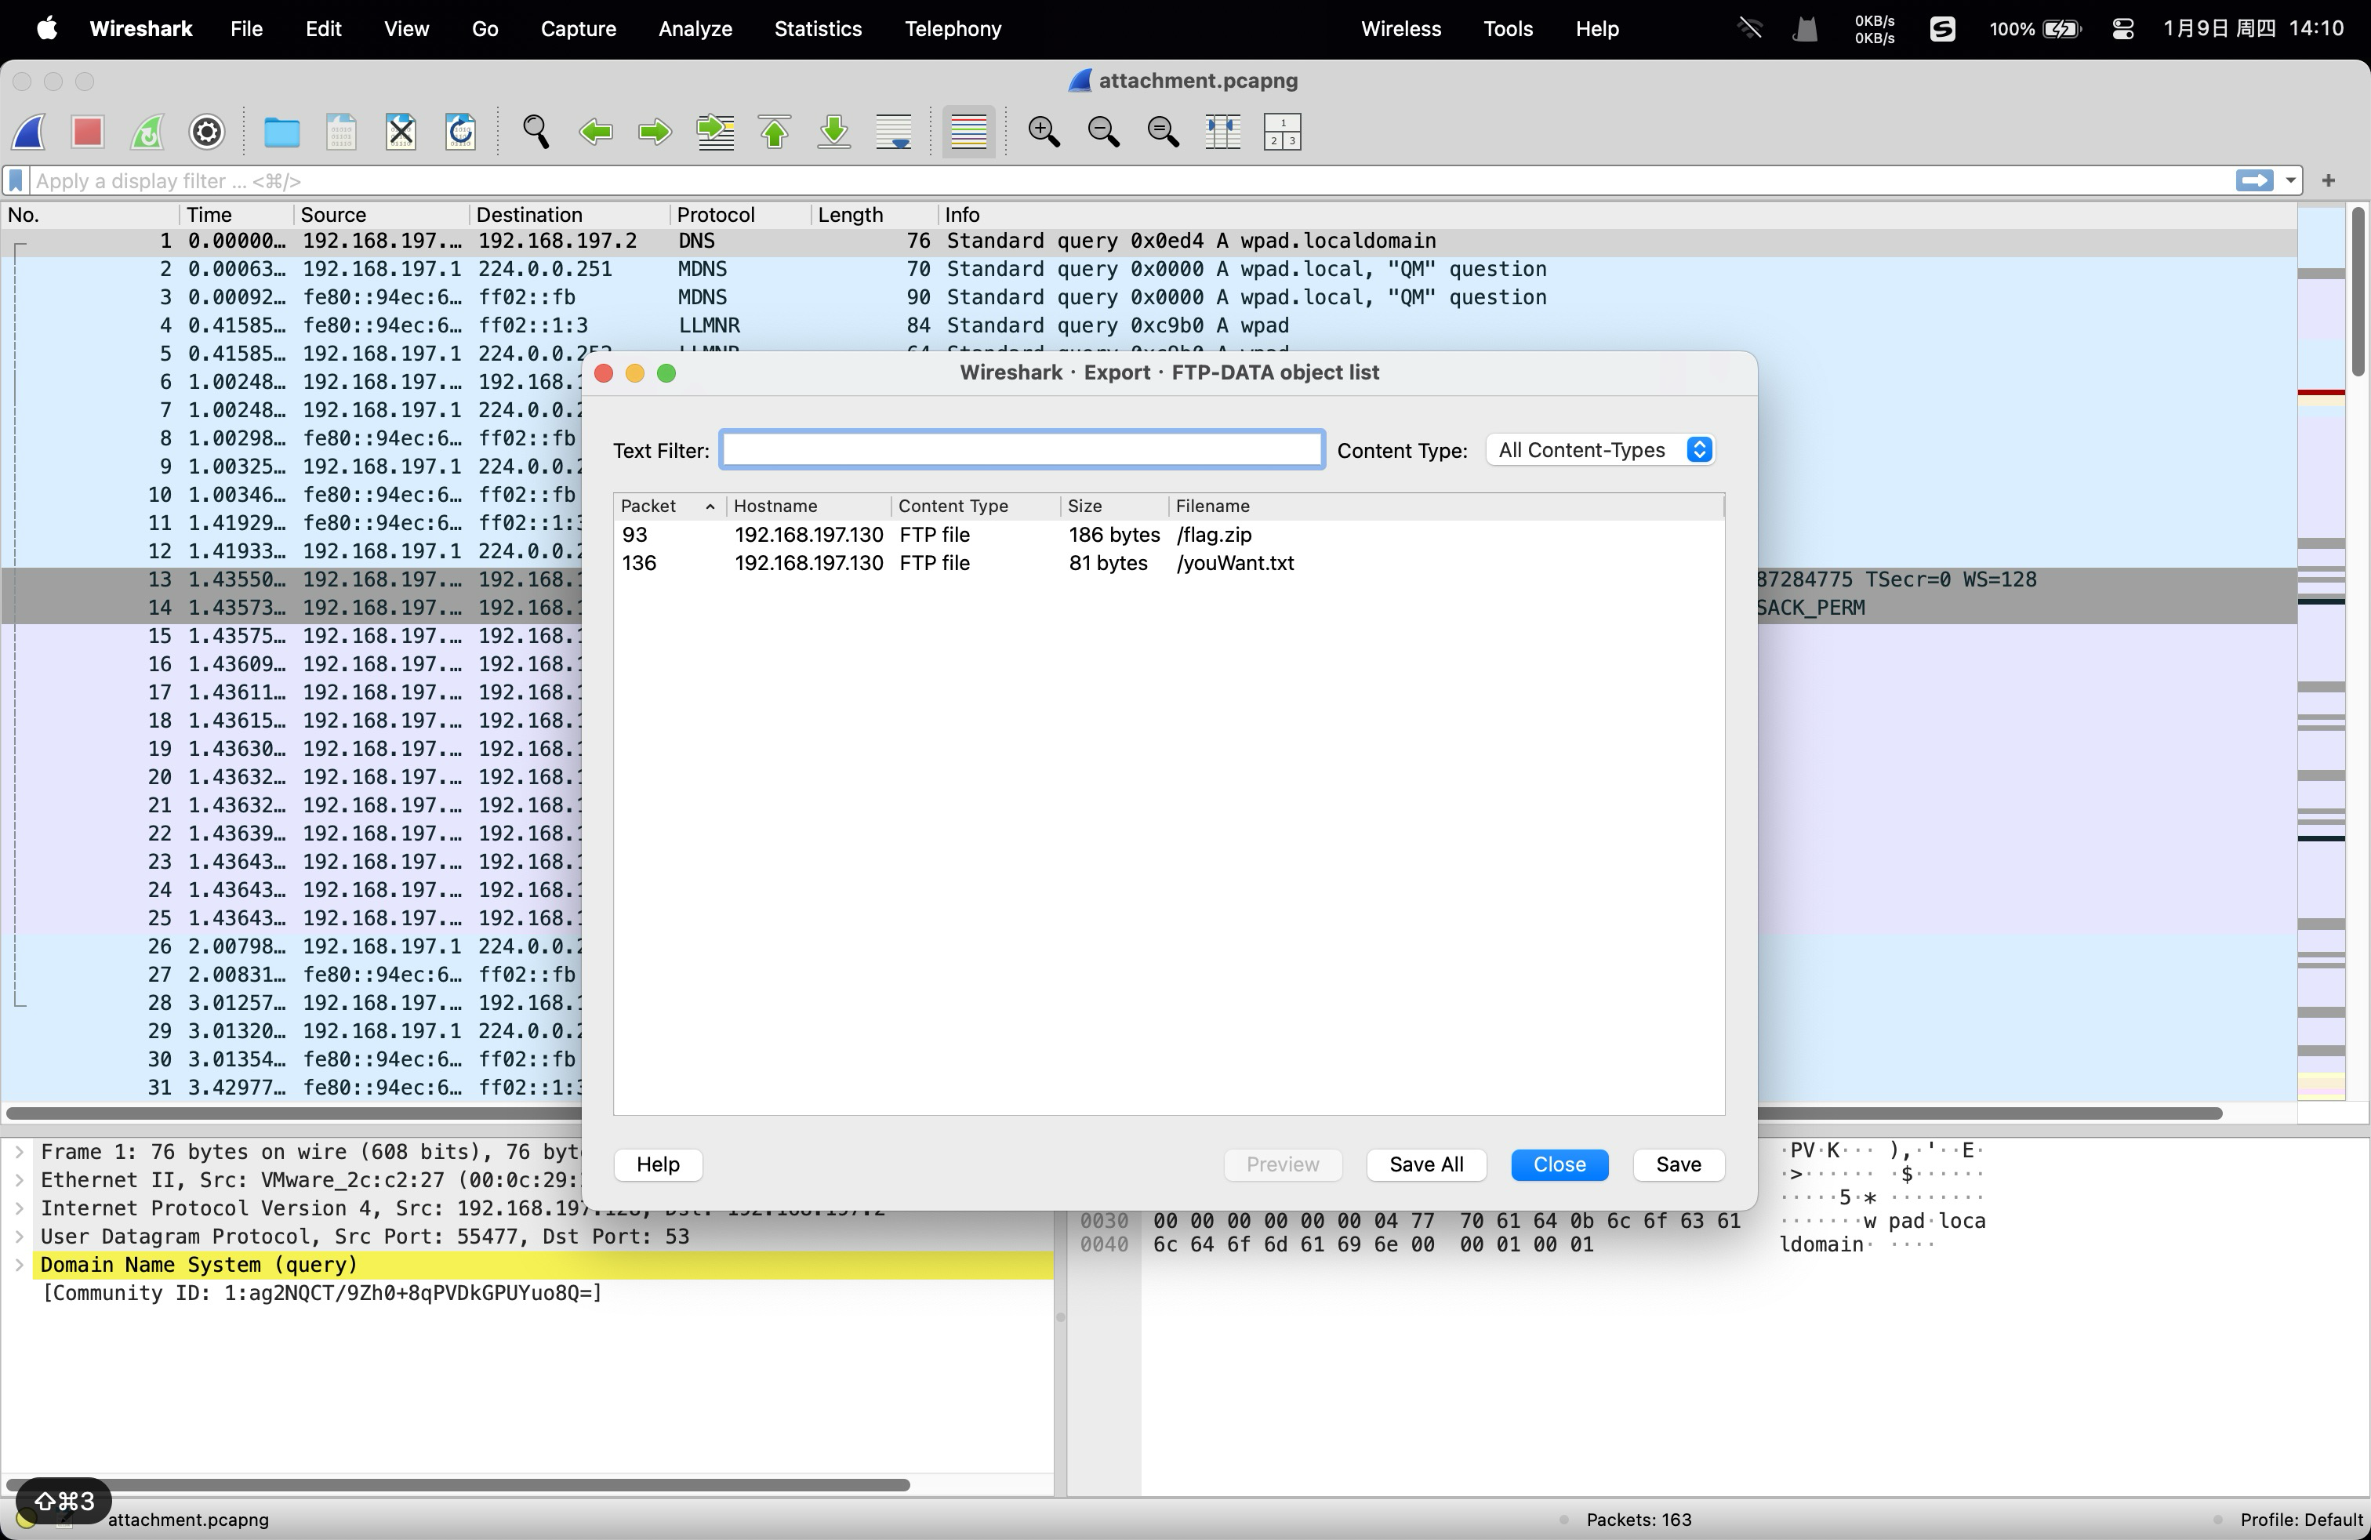This screenshot has height=1540, width=2371.
Task: Restart current capture with green fin icon
Action: (147, 132)
